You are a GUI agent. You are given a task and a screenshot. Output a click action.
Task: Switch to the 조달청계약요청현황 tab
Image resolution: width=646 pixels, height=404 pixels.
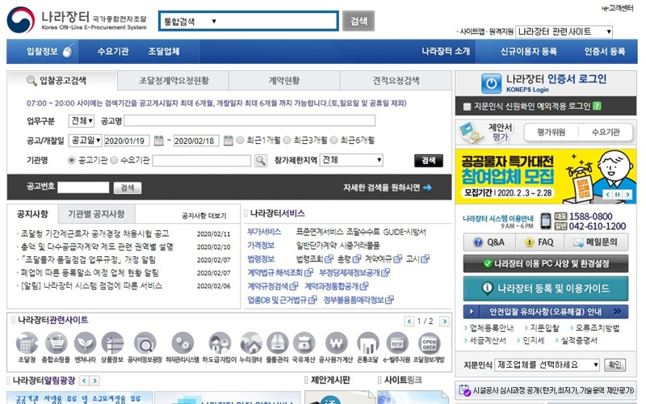174,80
